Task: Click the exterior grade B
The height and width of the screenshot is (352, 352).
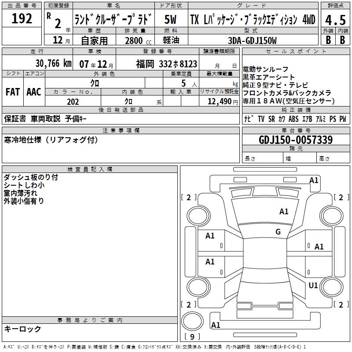Action: pyautogui.click(x=328, y=40)
